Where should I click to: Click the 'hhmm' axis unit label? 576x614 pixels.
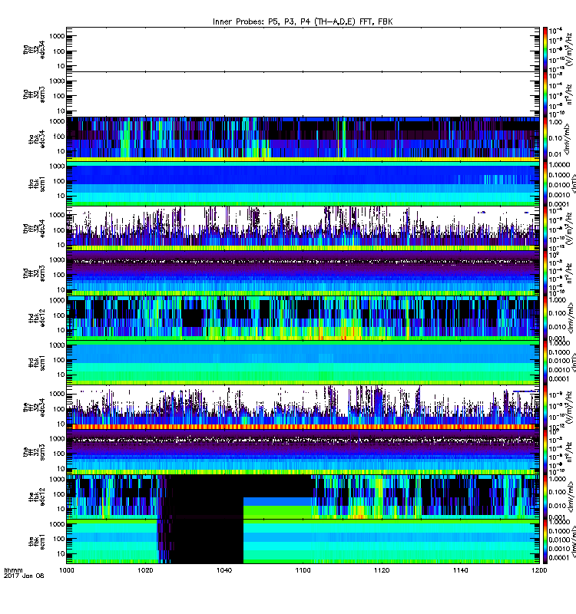point(13,593)
